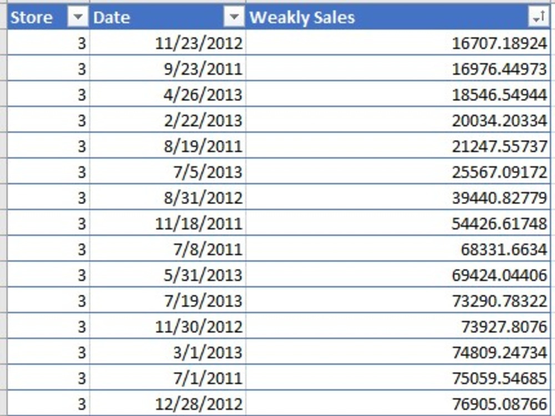Select the cell with date 9/23/2011

168,68
